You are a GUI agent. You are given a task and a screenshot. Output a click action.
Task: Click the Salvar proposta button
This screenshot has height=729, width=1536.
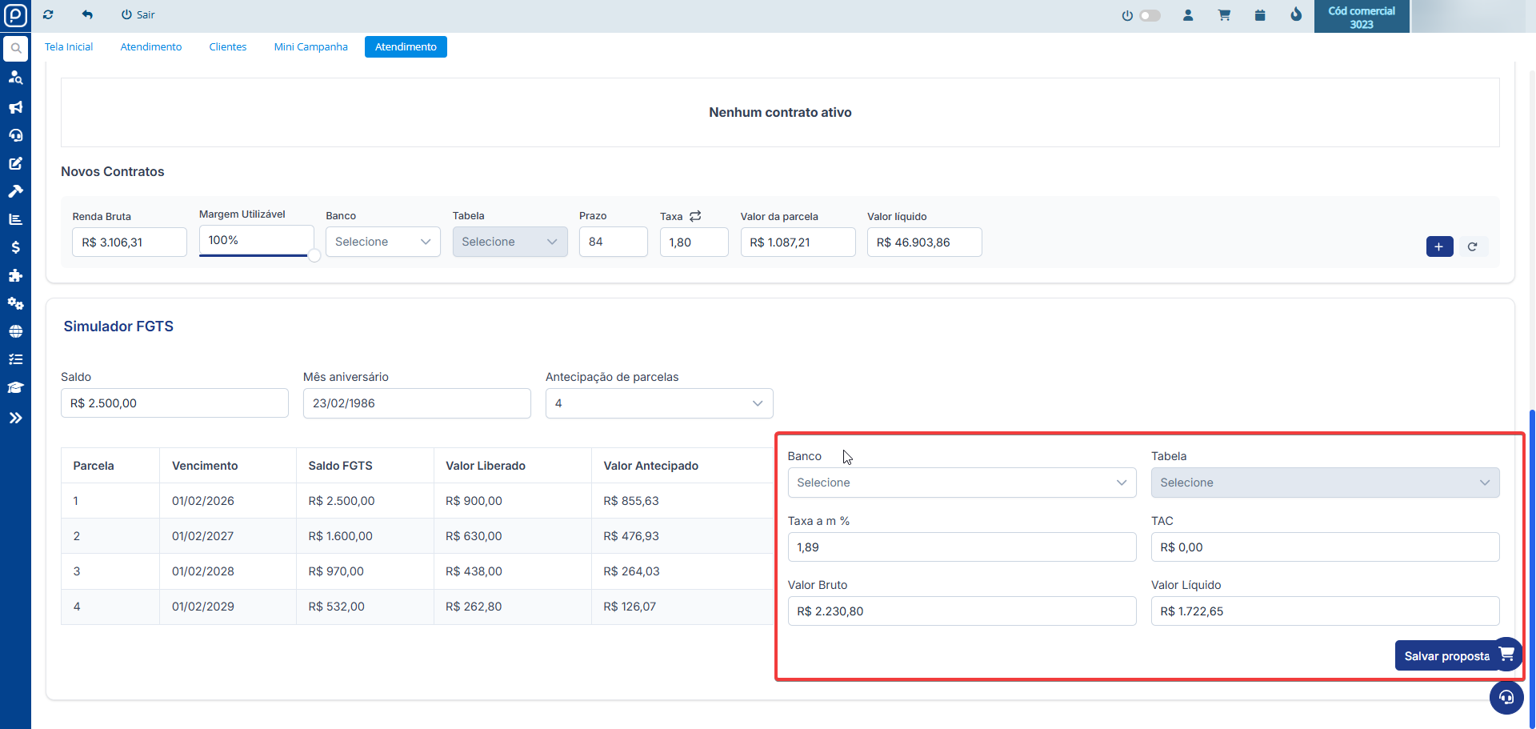(1446, 656)
